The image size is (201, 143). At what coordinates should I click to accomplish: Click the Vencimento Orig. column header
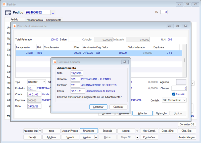pos(92,47)
